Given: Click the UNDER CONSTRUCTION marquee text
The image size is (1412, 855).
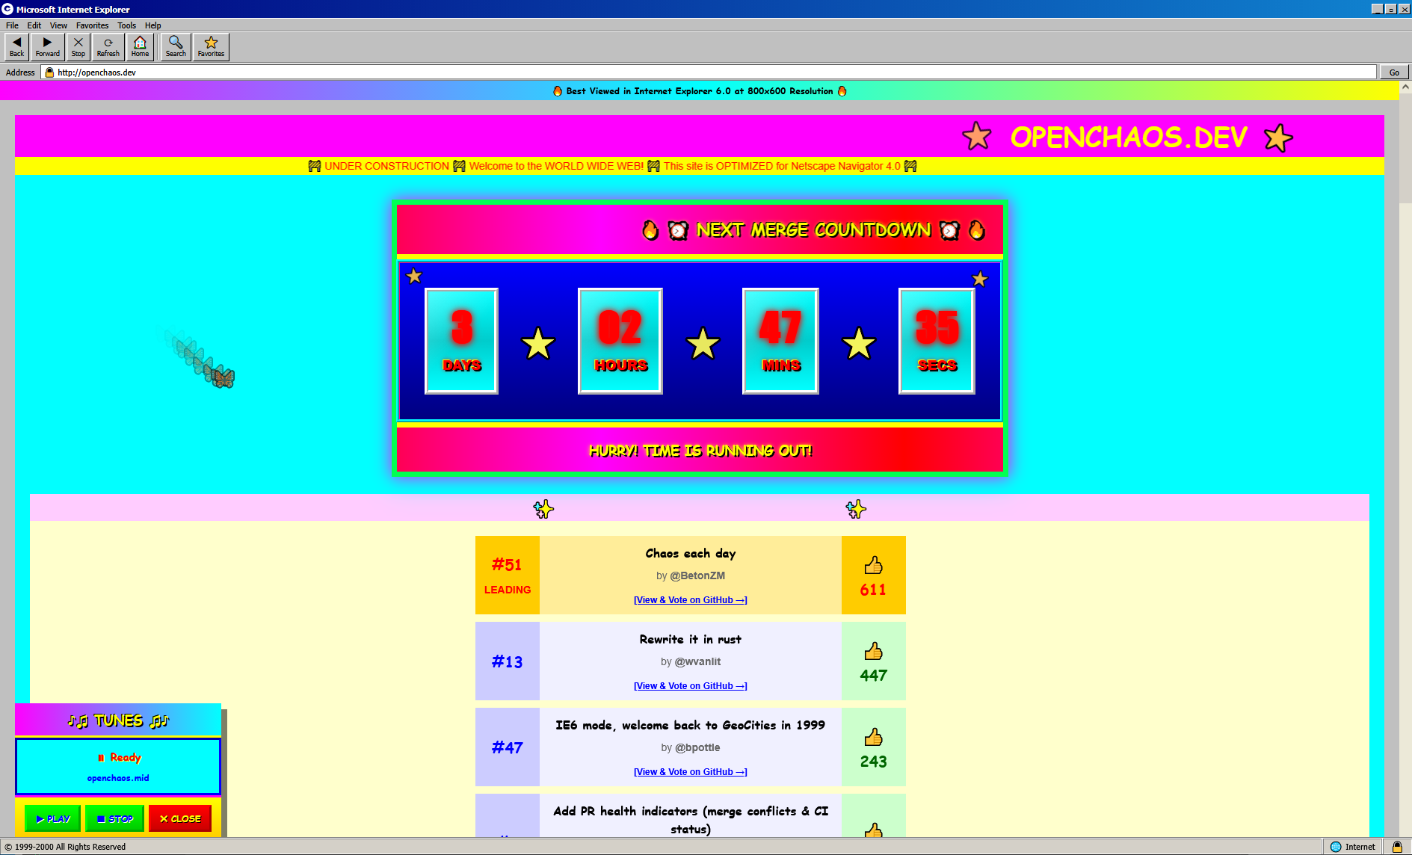Looking at the screenshot, I should point(387,166).
